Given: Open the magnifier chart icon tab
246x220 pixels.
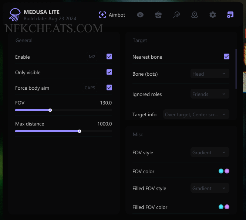Looking at the screenshot, I should (176, 15).
